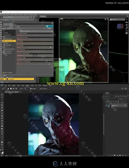Select the Healing Brush tool
This screenshot has width=129, height=168.
2,110
